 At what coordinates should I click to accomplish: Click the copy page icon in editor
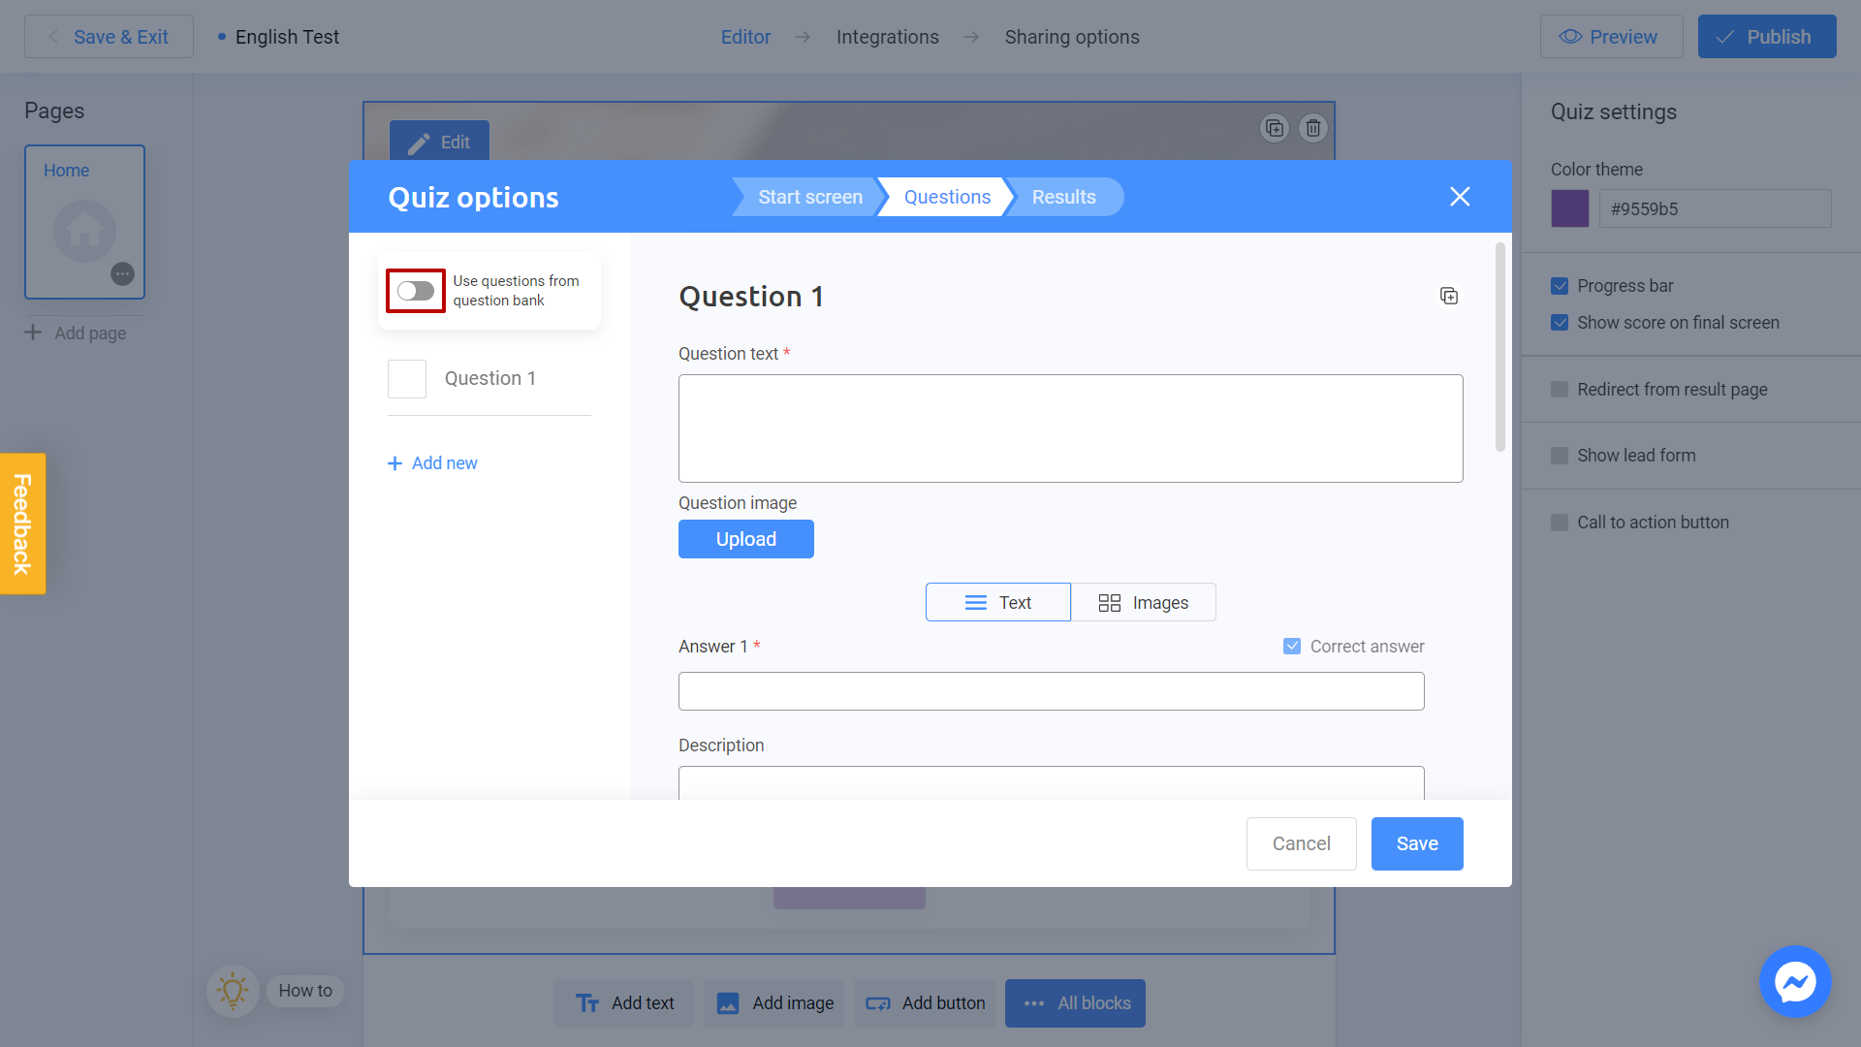(1273, 128)
